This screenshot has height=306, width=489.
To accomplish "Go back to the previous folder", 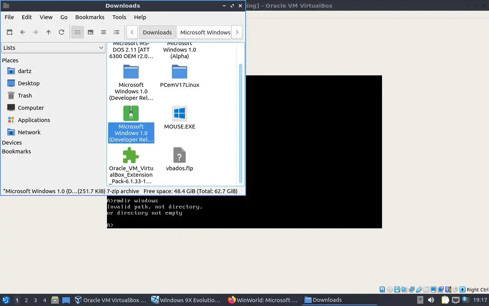I will click(x=23, y=32).
